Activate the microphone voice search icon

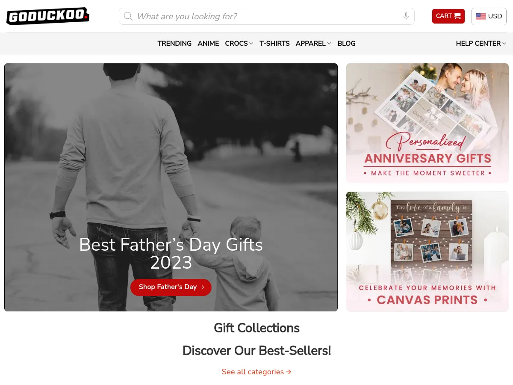(x=406, y=16)
